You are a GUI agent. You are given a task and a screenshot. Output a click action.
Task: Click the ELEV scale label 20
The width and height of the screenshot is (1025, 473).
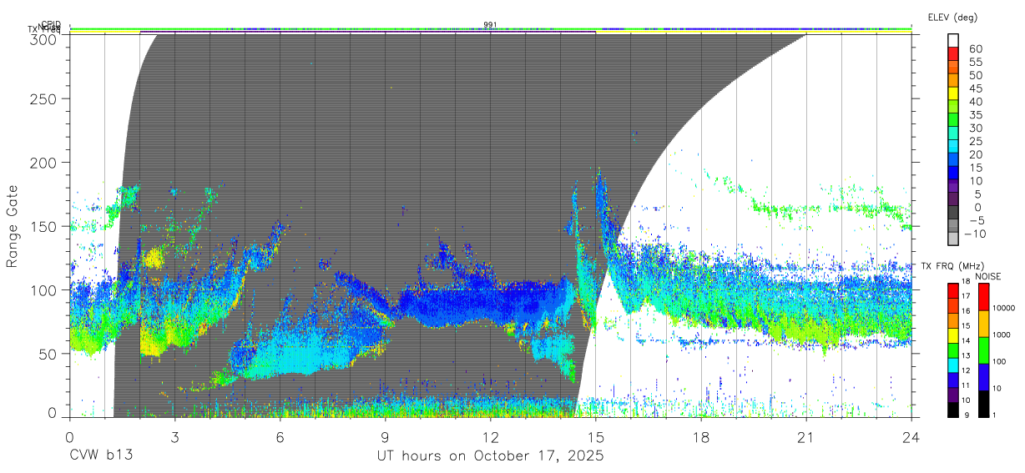(x=976, y=155)
